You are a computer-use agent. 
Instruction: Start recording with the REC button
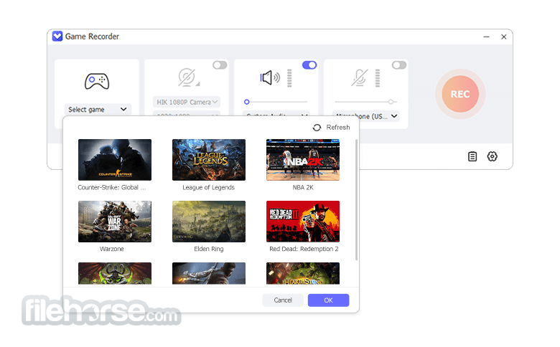point(460,94)
